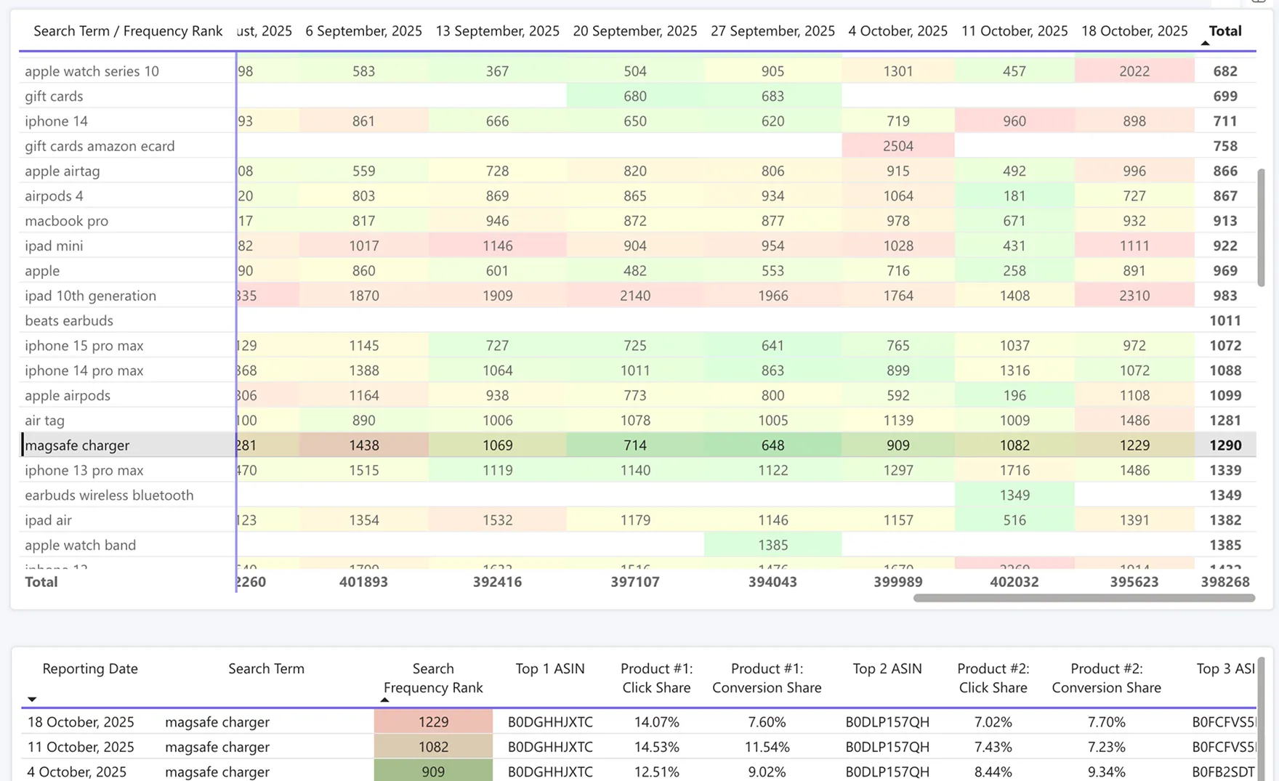The image size is (1279, 781).
Task: Click the 2140 cell for ipad 10th generation
Action: point(634,296)
